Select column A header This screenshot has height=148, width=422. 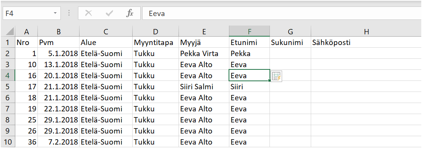coord(26,31)
